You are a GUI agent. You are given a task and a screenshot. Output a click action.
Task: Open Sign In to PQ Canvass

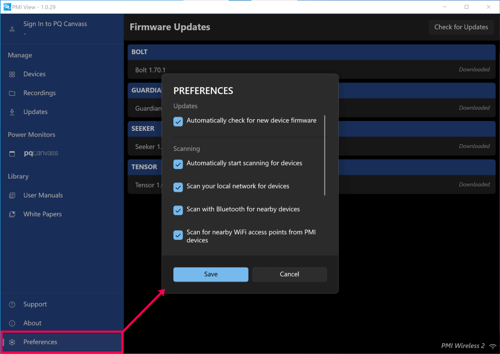(55, 23)
